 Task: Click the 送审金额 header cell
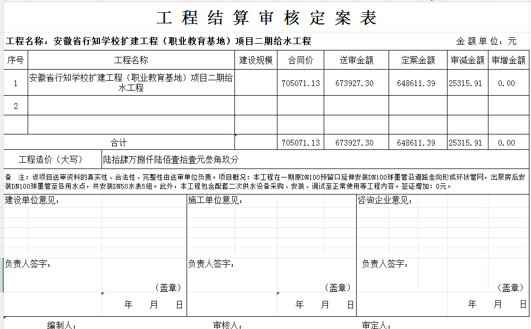pos(356,60)
